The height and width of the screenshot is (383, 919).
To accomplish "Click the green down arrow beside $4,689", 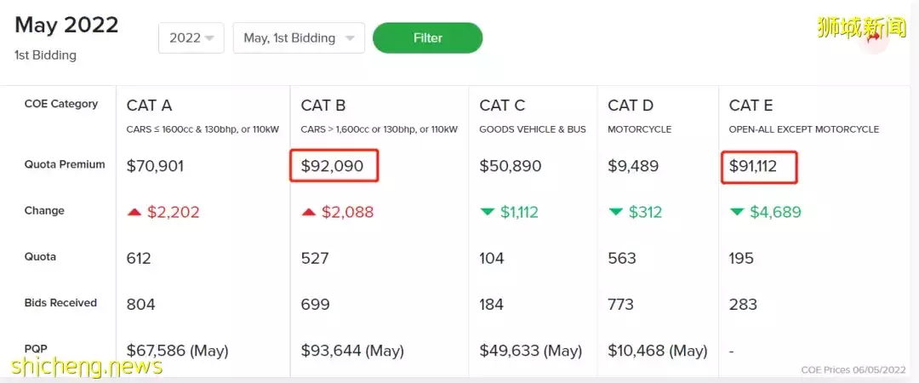I will click(x=737, y=212).
